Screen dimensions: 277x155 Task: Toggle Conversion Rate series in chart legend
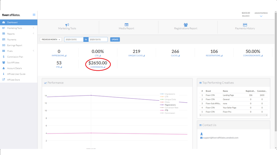tap(169, 108)
